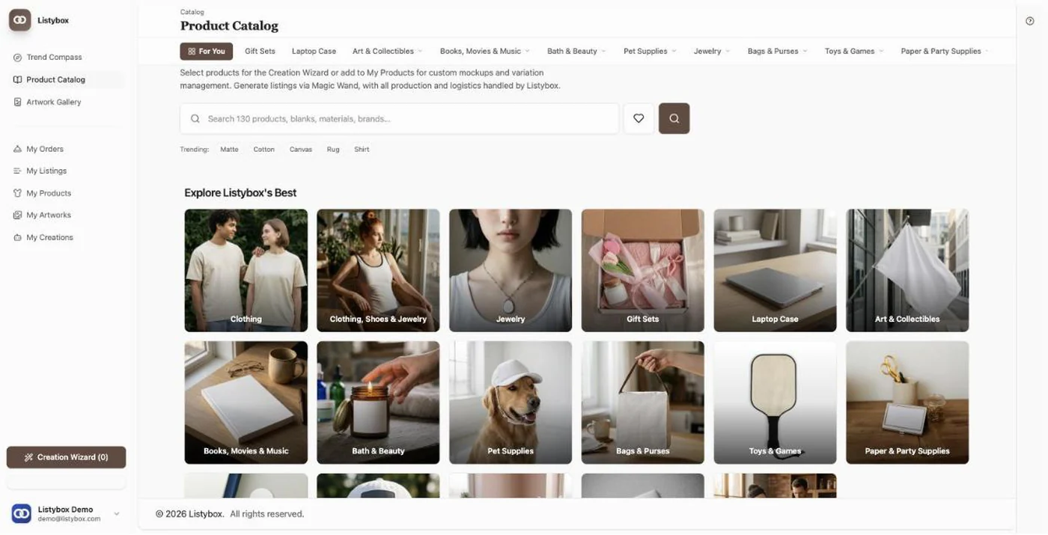Click the Trend Compass sidebar icon

pos(17,57)
